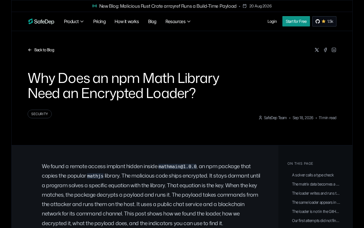364x228 pixels.
Task: Click the mathmain@1.0.0 inline code
Action: [177, 166]
